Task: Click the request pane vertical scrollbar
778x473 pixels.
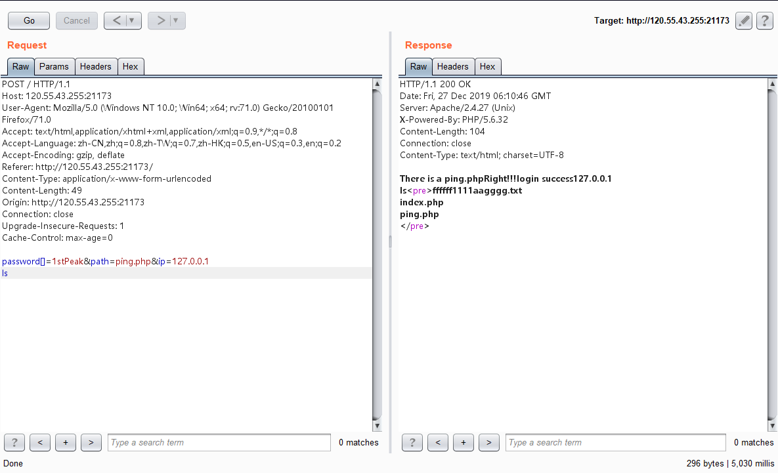Action: [x=377, y=255]
